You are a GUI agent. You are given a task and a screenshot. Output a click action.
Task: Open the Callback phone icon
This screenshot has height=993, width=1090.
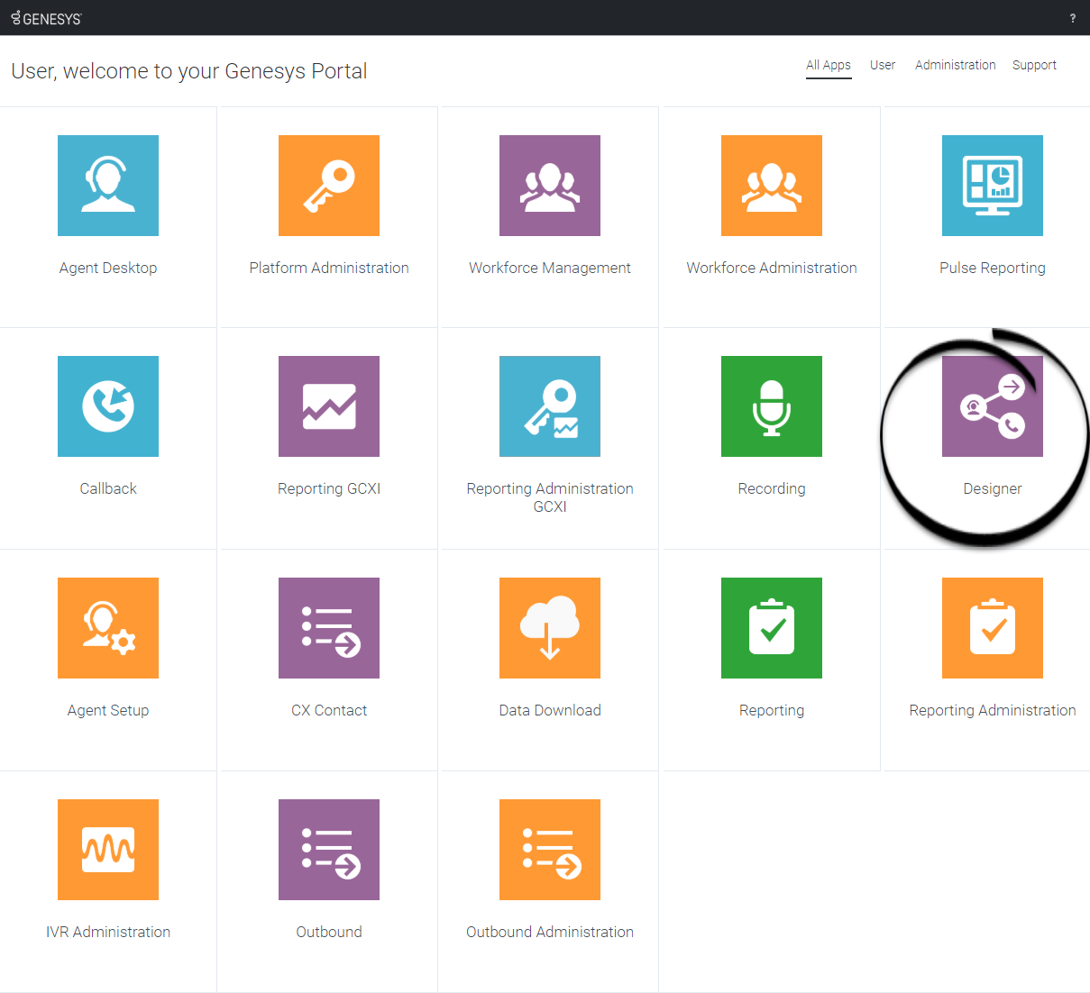click(108, 406)
